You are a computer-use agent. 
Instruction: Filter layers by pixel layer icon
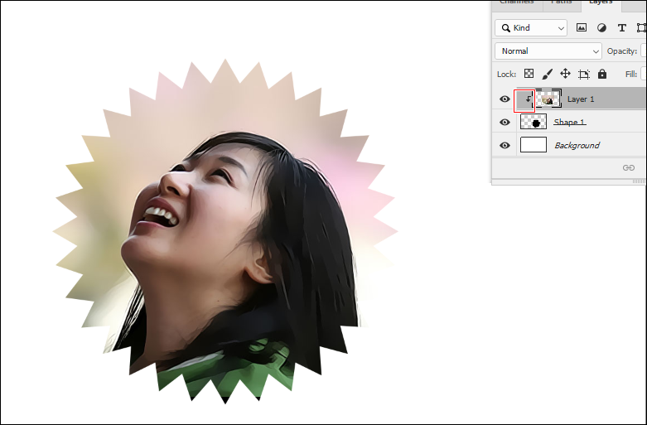[x=582, y=27]
